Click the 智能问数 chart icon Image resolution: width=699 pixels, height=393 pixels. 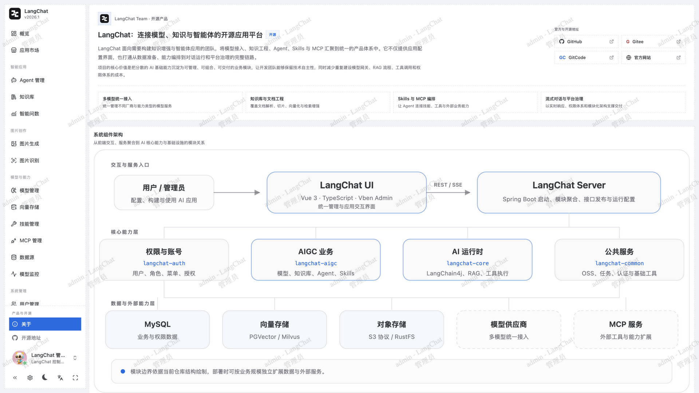[x=14, y=114]
